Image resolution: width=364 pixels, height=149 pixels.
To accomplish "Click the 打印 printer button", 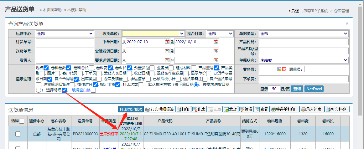I will pos(183,109).
